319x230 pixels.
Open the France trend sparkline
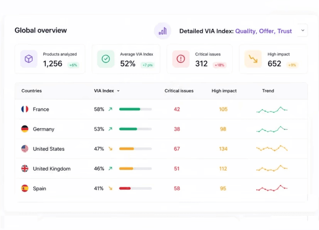272,109
